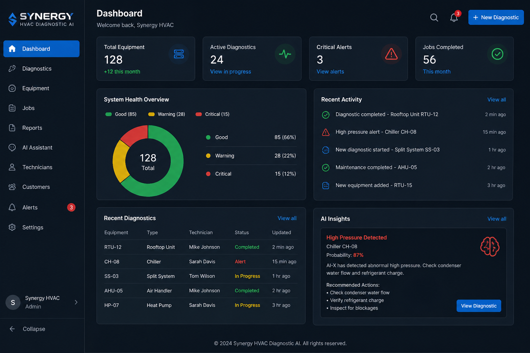Open the Alerts menu item with badge
This screenshot has width=530, height=353.
(x=41, y=208)
